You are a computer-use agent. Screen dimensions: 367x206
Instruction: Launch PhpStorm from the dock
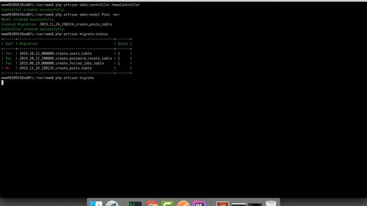tap(199, 204)
